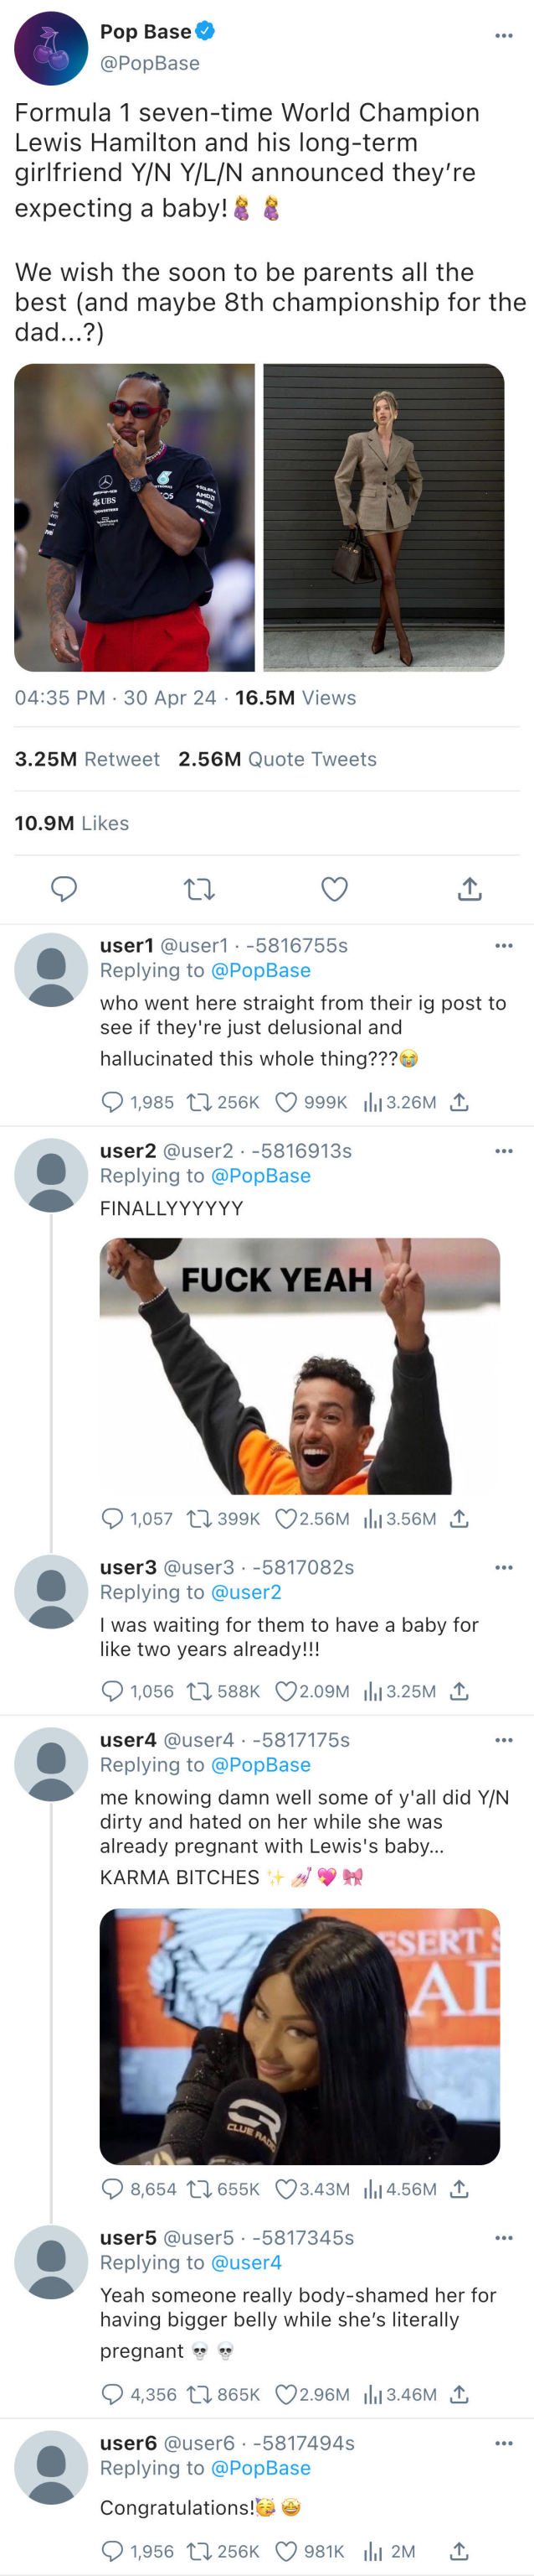Open the @user2 link in user3's reply
534x2576 pixels.
(x=245, y=1592)
